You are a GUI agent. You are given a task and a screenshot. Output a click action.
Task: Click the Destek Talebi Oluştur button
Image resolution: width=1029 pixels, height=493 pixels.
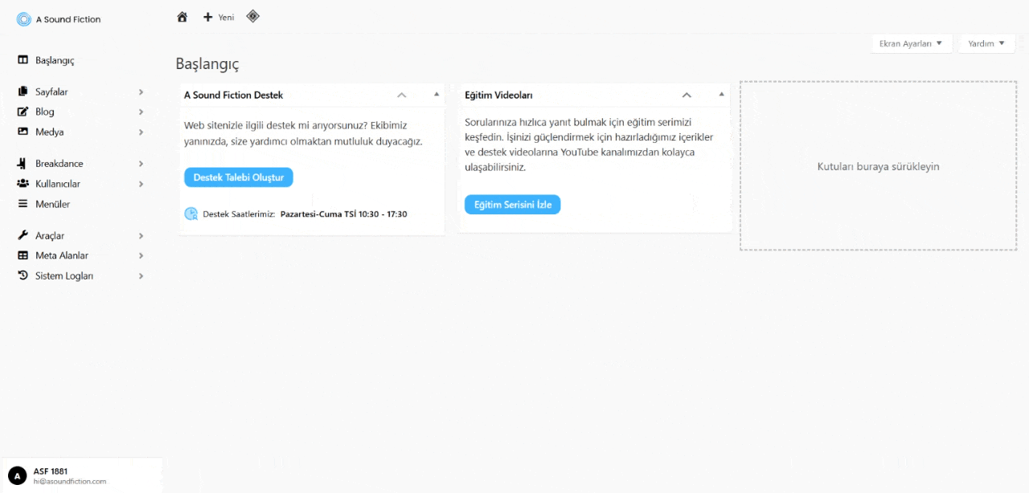point(238,177)
